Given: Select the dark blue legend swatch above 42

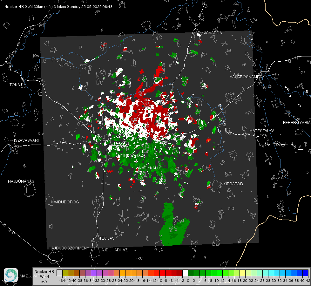Looking at the screenshot, I should click(306, 273).
